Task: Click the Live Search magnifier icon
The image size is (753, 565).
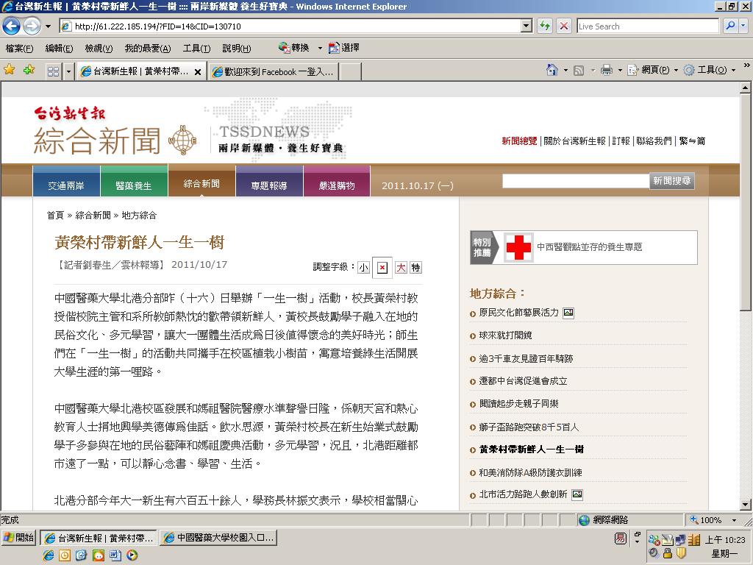Action: (730, 26)
